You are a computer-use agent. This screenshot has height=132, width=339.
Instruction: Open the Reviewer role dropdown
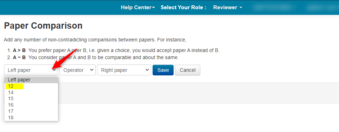[x=227, y=7]
